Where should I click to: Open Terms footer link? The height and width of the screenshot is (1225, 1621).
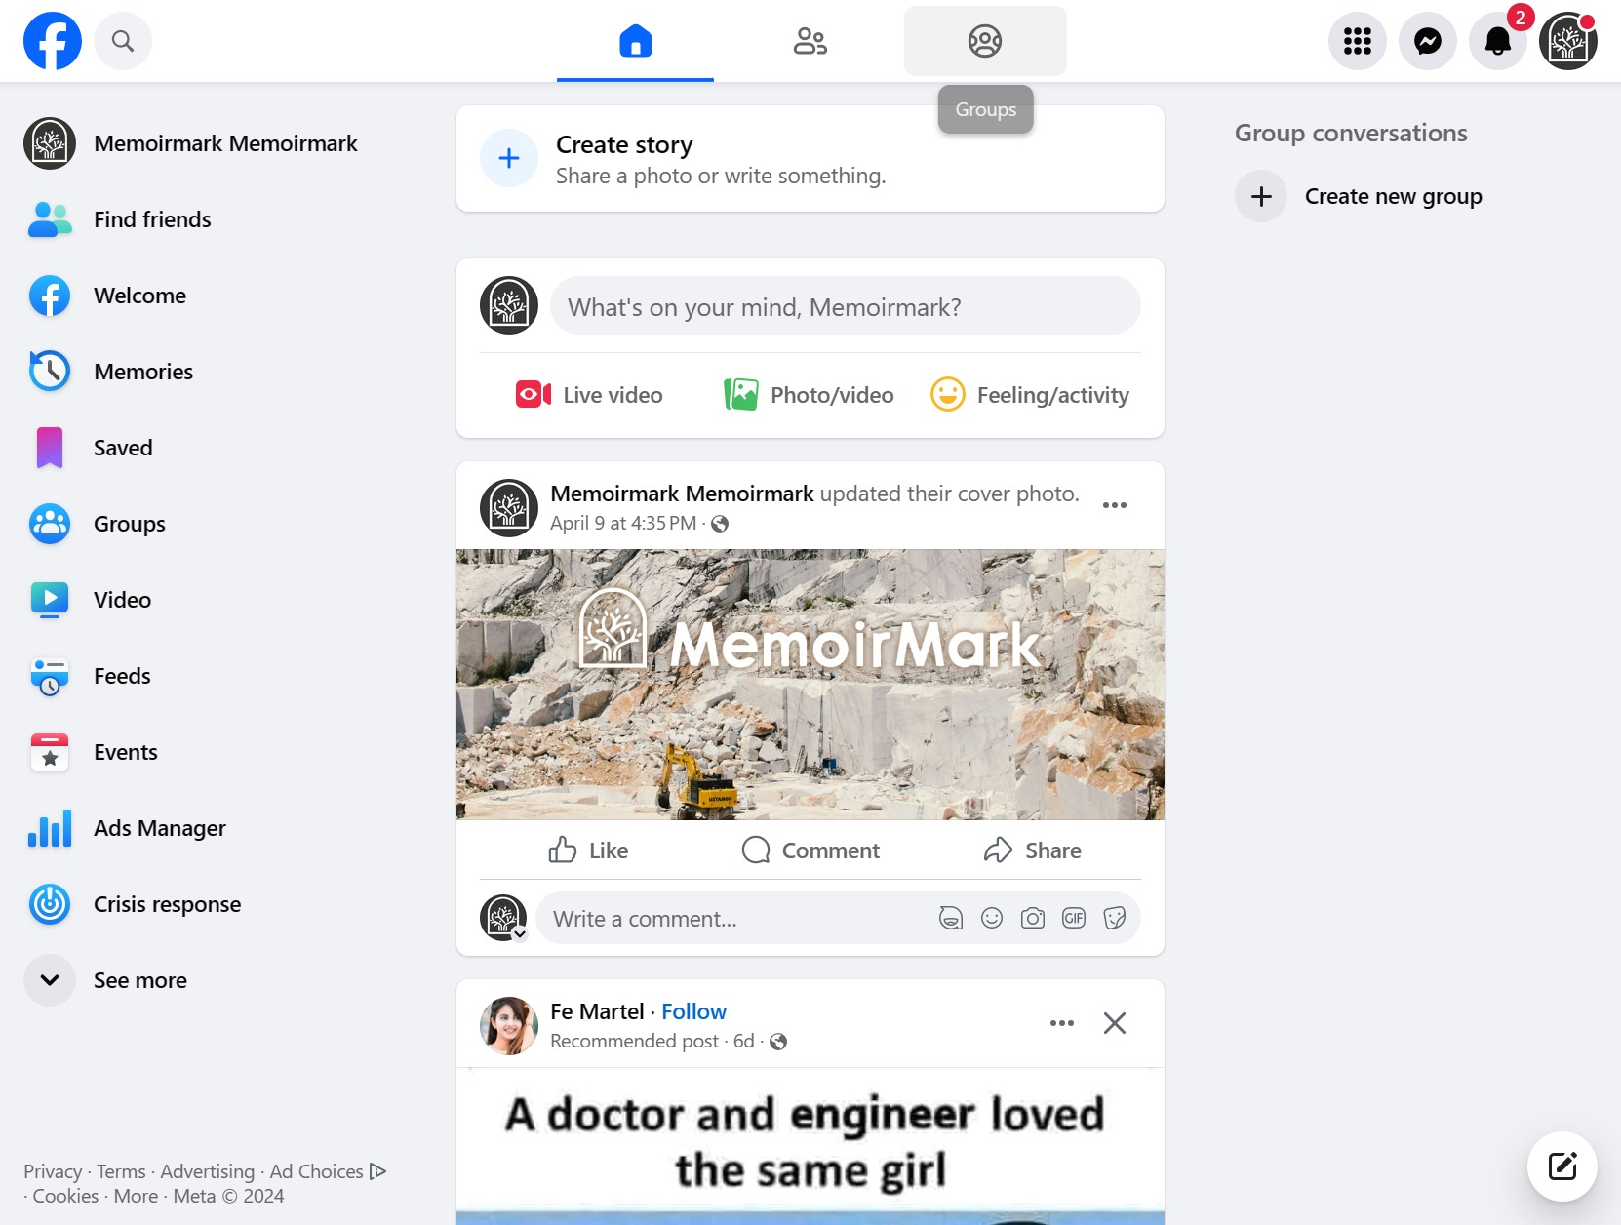[121, 1171]
